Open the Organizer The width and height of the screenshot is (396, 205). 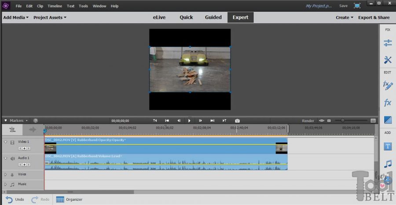[69, 199]
